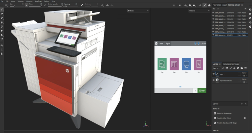
Task: Open the JavaScript menu
Action: point(38,1)
